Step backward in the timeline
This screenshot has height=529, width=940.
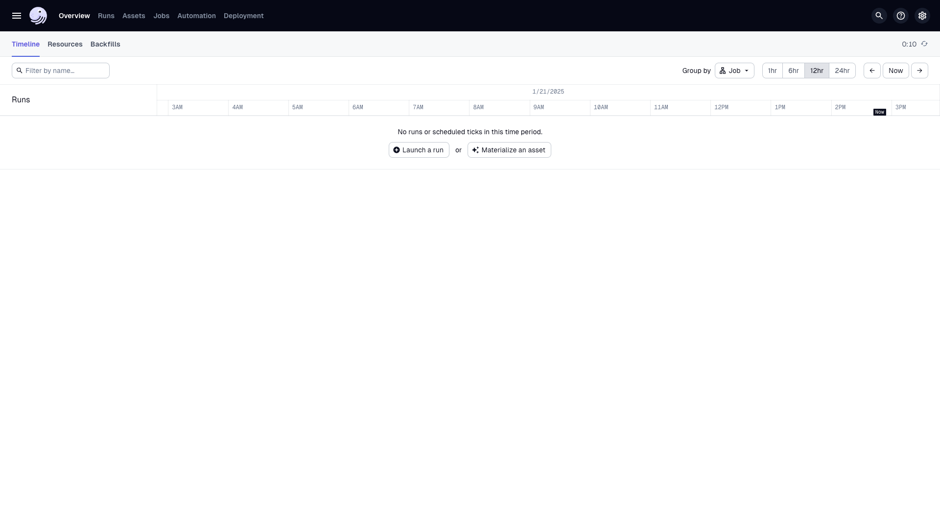[x=872, y=71]
